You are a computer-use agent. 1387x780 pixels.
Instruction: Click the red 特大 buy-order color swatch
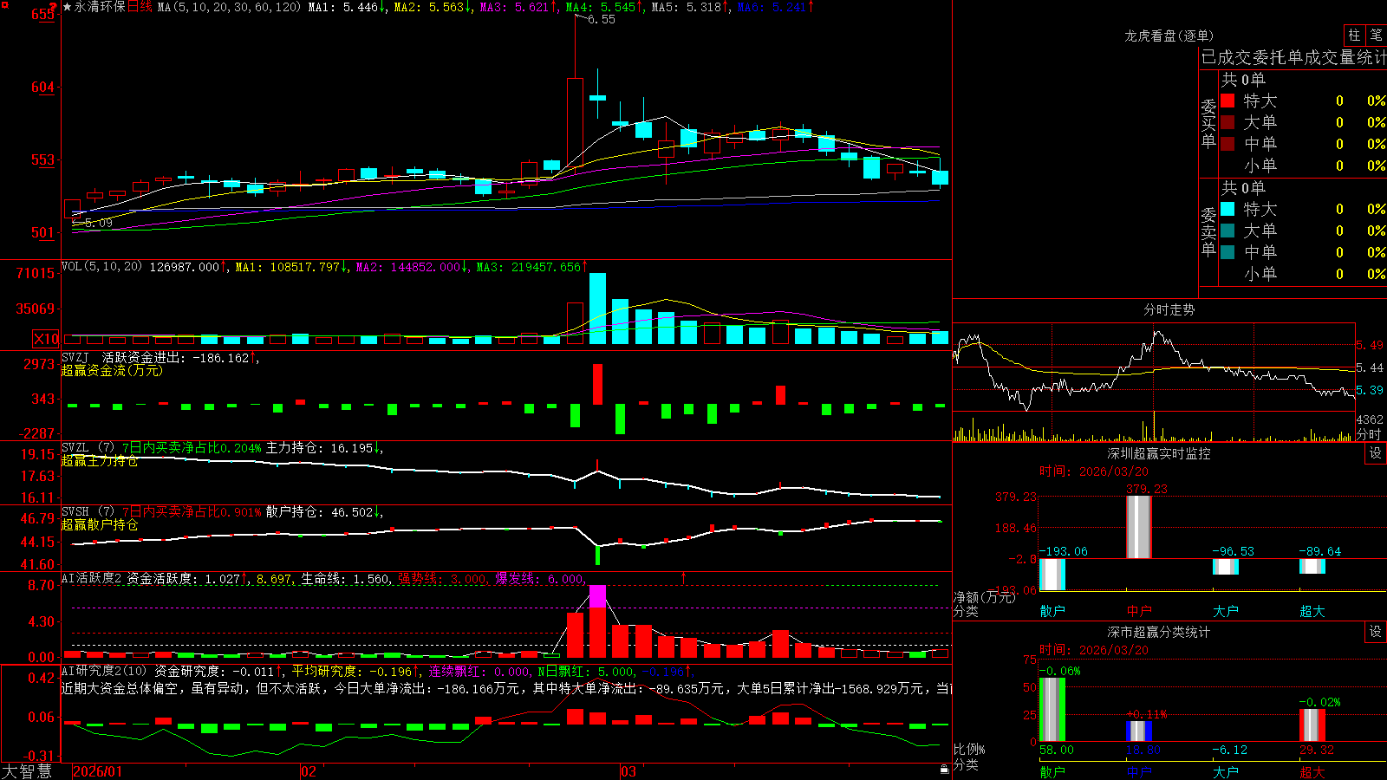pos(1227,101)
